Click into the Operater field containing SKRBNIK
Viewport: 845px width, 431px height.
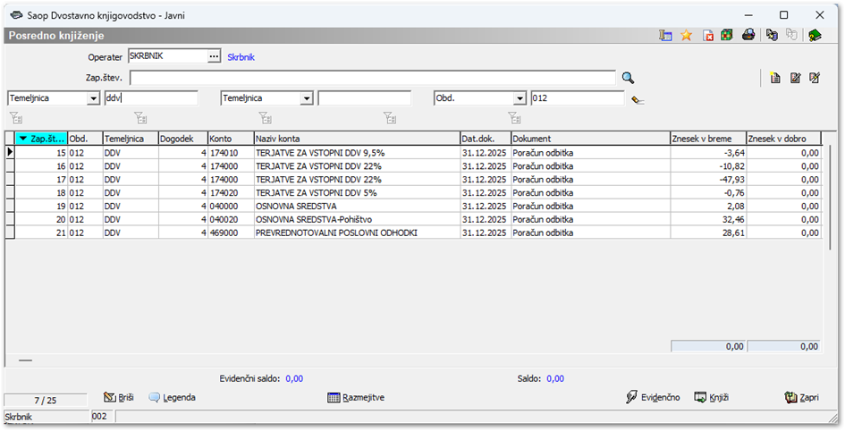pos(167,56)
